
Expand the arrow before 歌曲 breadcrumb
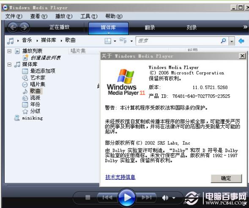point(61,41)
